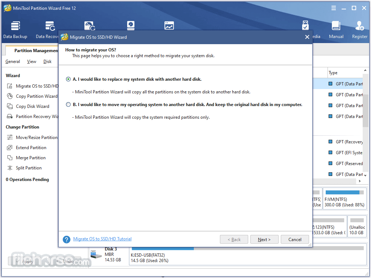The height and width of the screenshot is (278, 371).
Task: Open the Data Backup tool
Action: pyautogui.click(x=15, y=30)
